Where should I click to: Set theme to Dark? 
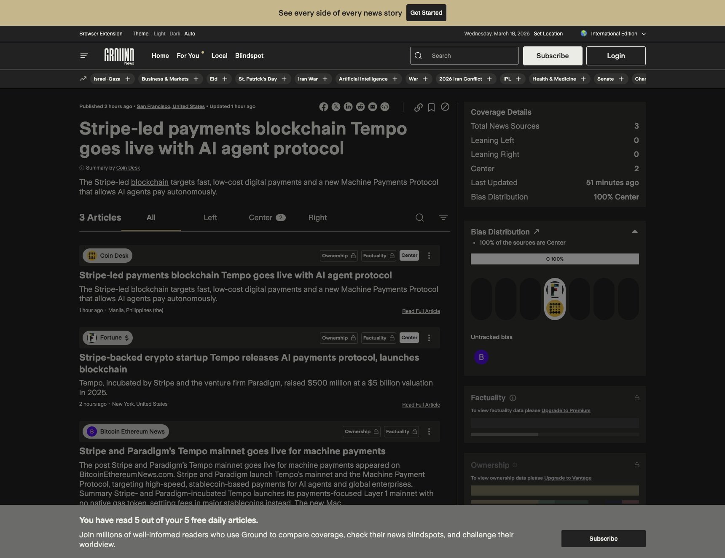175,34
